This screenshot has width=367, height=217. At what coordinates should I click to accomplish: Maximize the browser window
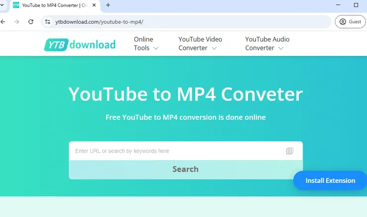356,5
